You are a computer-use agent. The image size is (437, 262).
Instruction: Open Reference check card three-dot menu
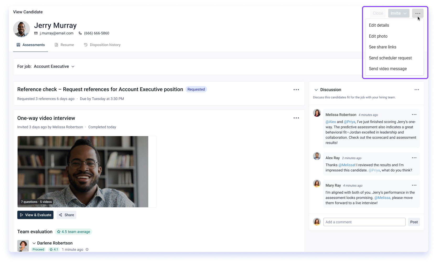[296, 90]
